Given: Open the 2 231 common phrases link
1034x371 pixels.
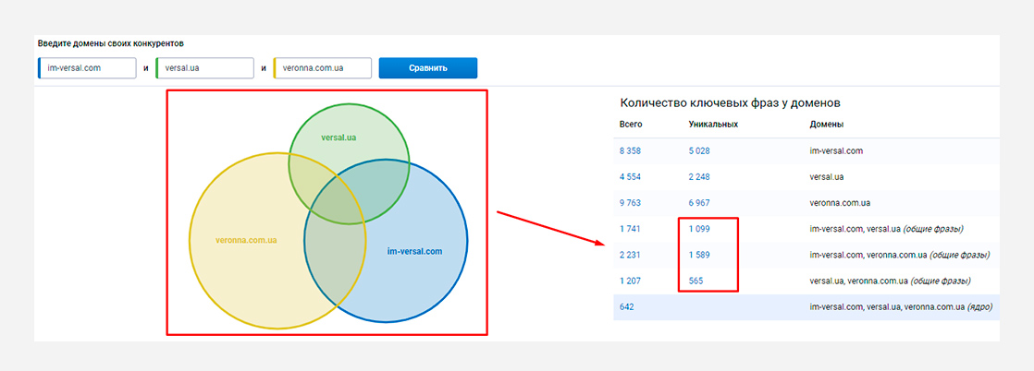Looking at the screenshot, I should point(630,255).
